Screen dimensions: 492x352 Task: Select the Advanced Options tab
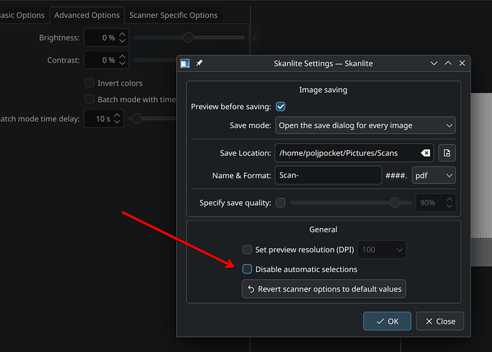(x=86, y=15)
